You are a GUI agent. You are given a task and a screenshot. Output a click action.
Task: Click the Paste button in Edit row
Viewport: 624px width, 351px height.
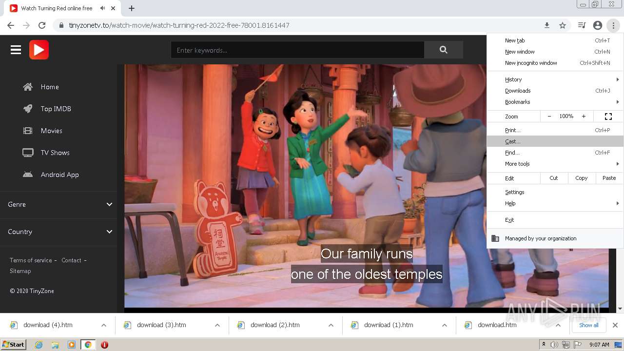pyautogui.click(x=609, y=178)
